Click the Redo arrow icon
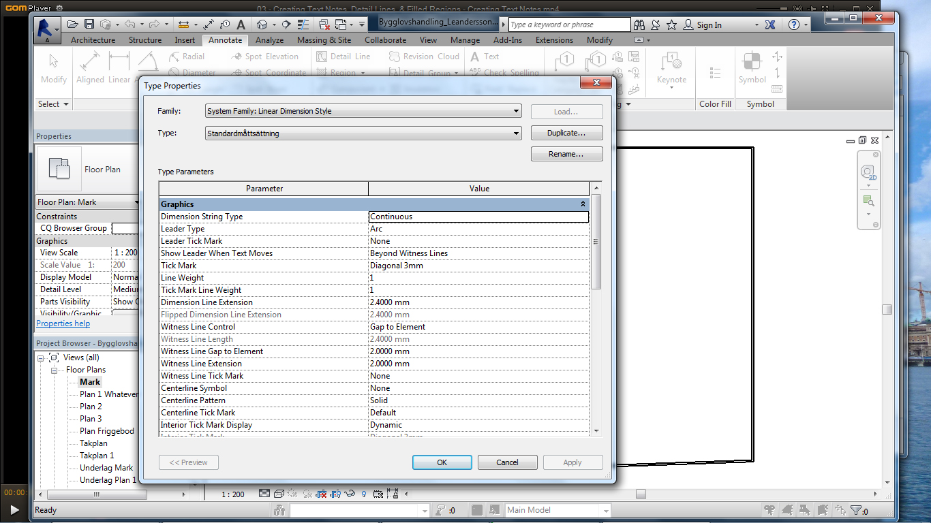This screenshot has height=523, width=931. (153, 25)
